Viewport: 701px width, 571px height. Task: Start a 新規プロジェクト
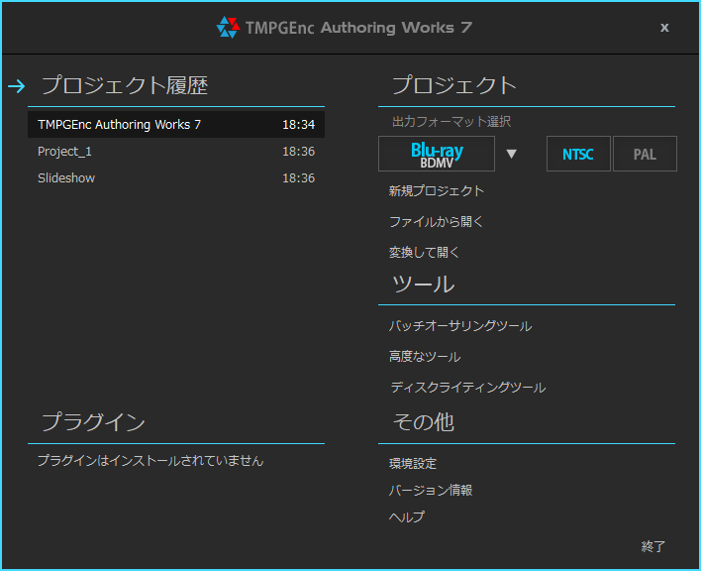[437, 191]
